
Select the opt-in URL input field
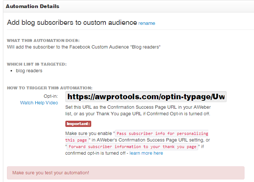tap(146, 97)
